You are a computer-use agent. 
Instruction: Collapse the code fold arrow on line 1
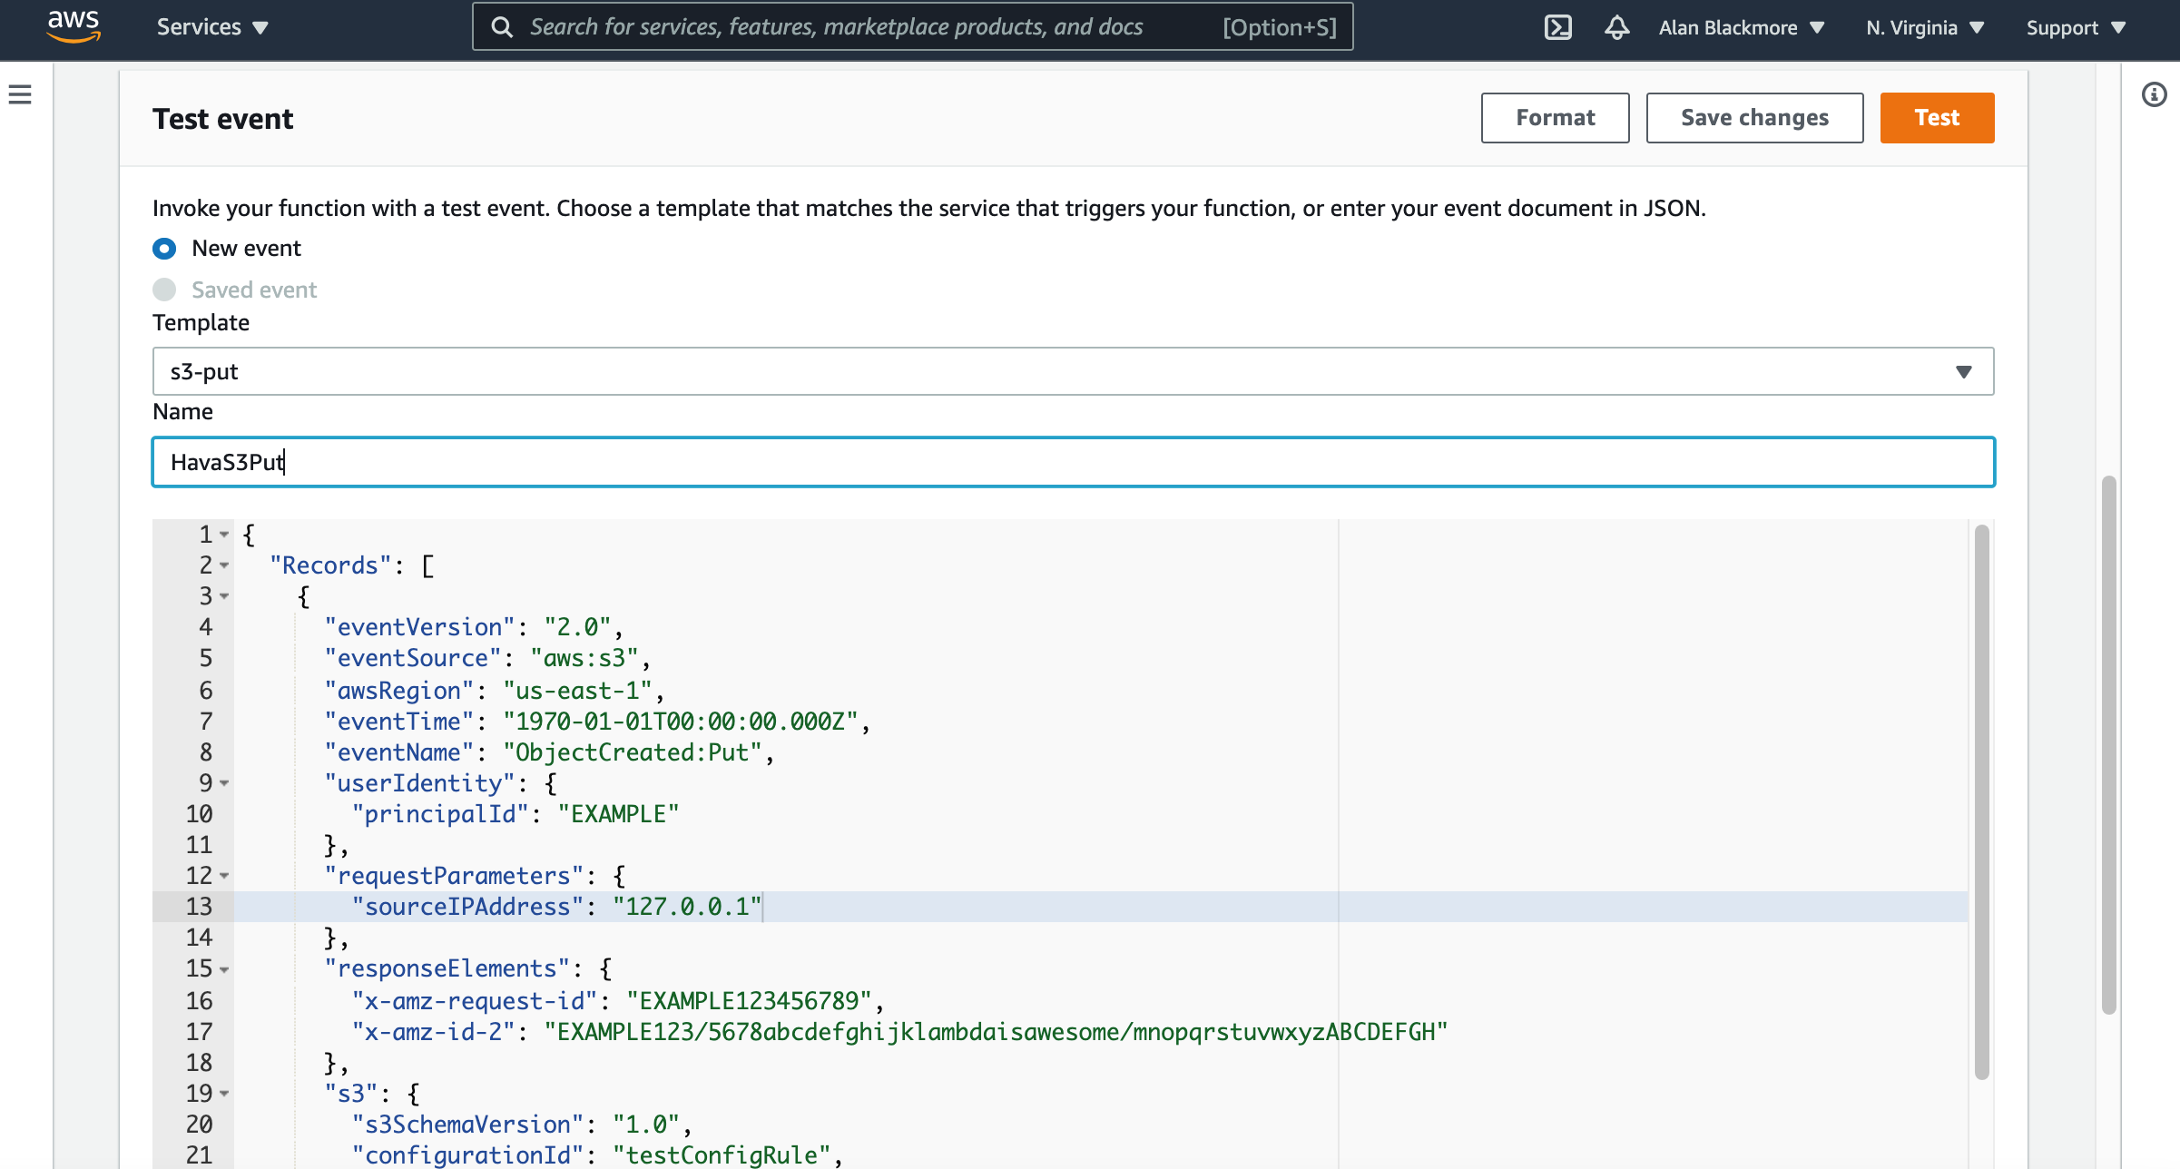tap(224, 535)
